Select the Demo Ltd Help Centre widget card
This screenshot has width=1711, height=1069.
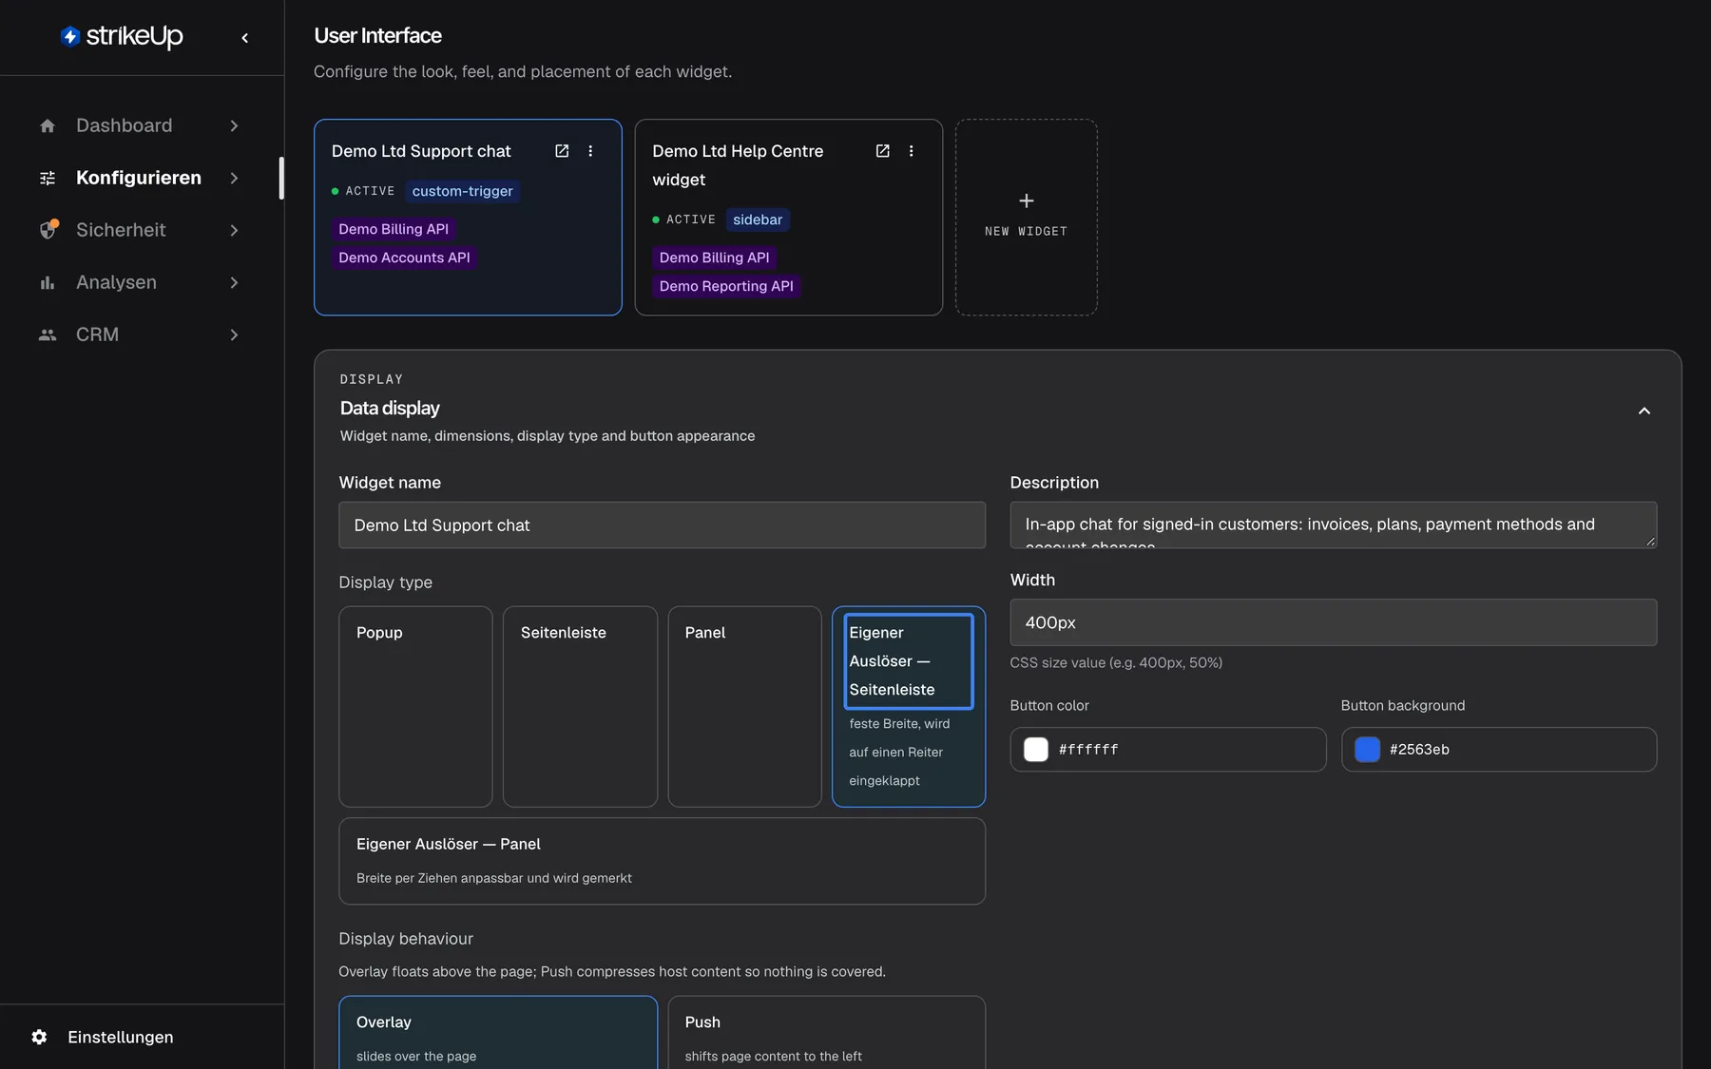coord(788,217)
